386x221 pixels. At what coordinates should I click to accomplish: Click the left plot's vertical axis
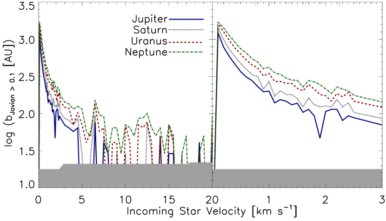[38, 93]
